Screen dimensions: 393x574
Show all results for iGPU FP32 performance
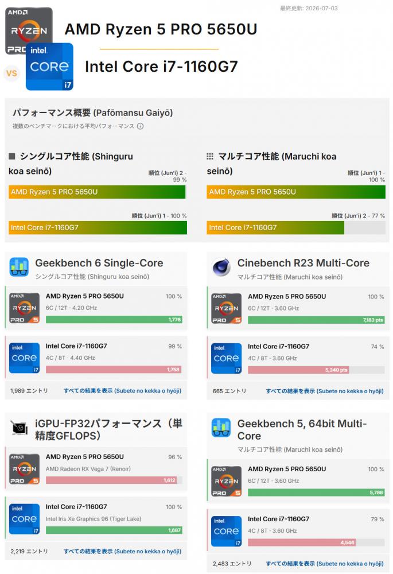click(123, 551)
